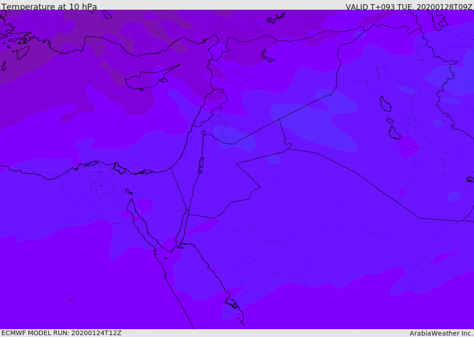Click the 'Temperature at 10 hPa' title text
Image resolution: width=474 pixels, height=337 pixels.
49,6
